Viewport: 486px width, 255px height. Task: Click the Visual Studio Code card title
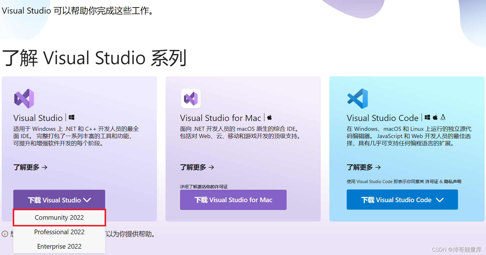pos(383,118)
